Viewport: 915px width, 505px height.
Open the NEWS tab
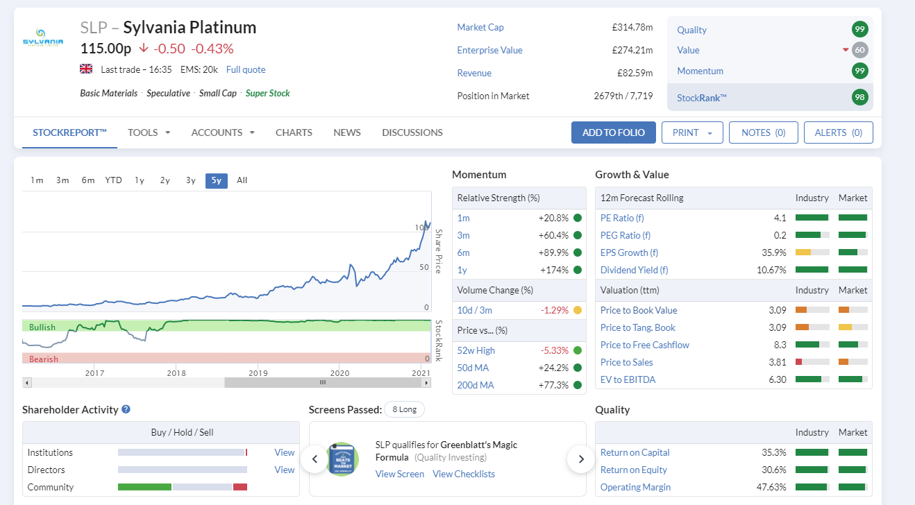point(347,132)
